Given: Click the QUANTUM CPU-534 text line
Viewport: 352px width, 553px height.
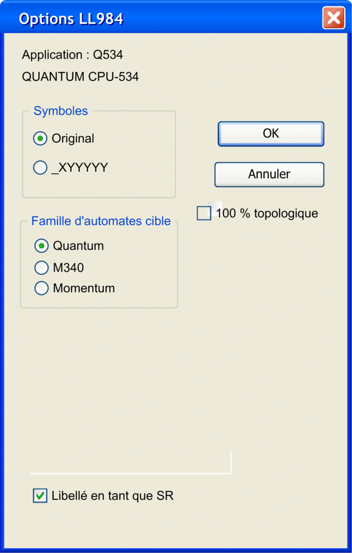Looking at the screenshot, I should tap(80, 77).
